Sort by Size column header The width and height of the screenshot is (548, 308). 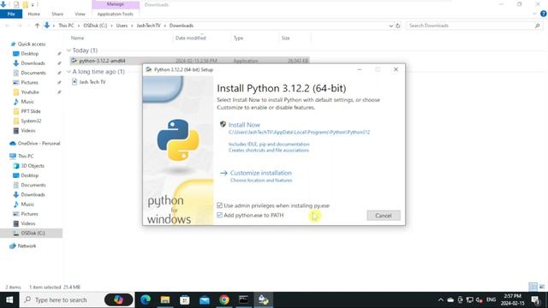pos(285,38)
